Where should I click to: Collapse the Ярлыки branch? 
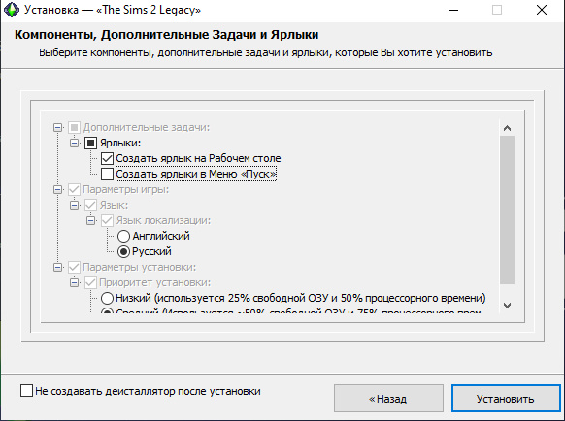[74, 143]
